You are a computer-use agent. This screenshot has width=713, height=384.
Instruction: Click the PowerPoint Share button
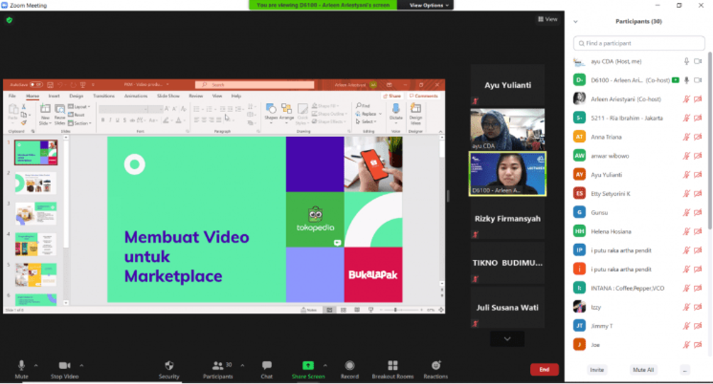point(392,96)
